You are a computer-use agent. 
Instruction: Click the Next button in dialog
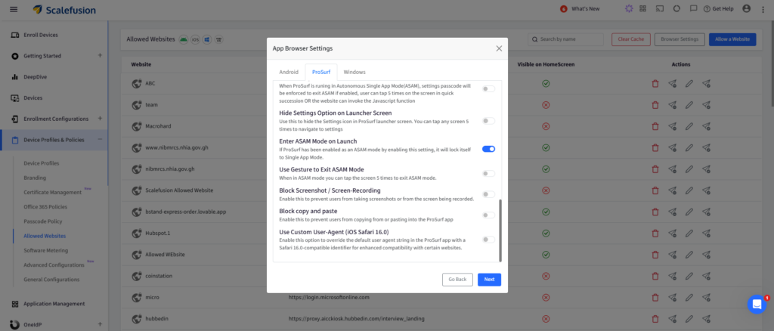coord(489,279)
